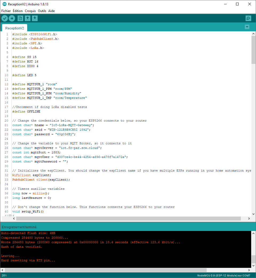The image size is (256, 278).
Task: Expand the Outils menu
Action: [x=42, y=11]
